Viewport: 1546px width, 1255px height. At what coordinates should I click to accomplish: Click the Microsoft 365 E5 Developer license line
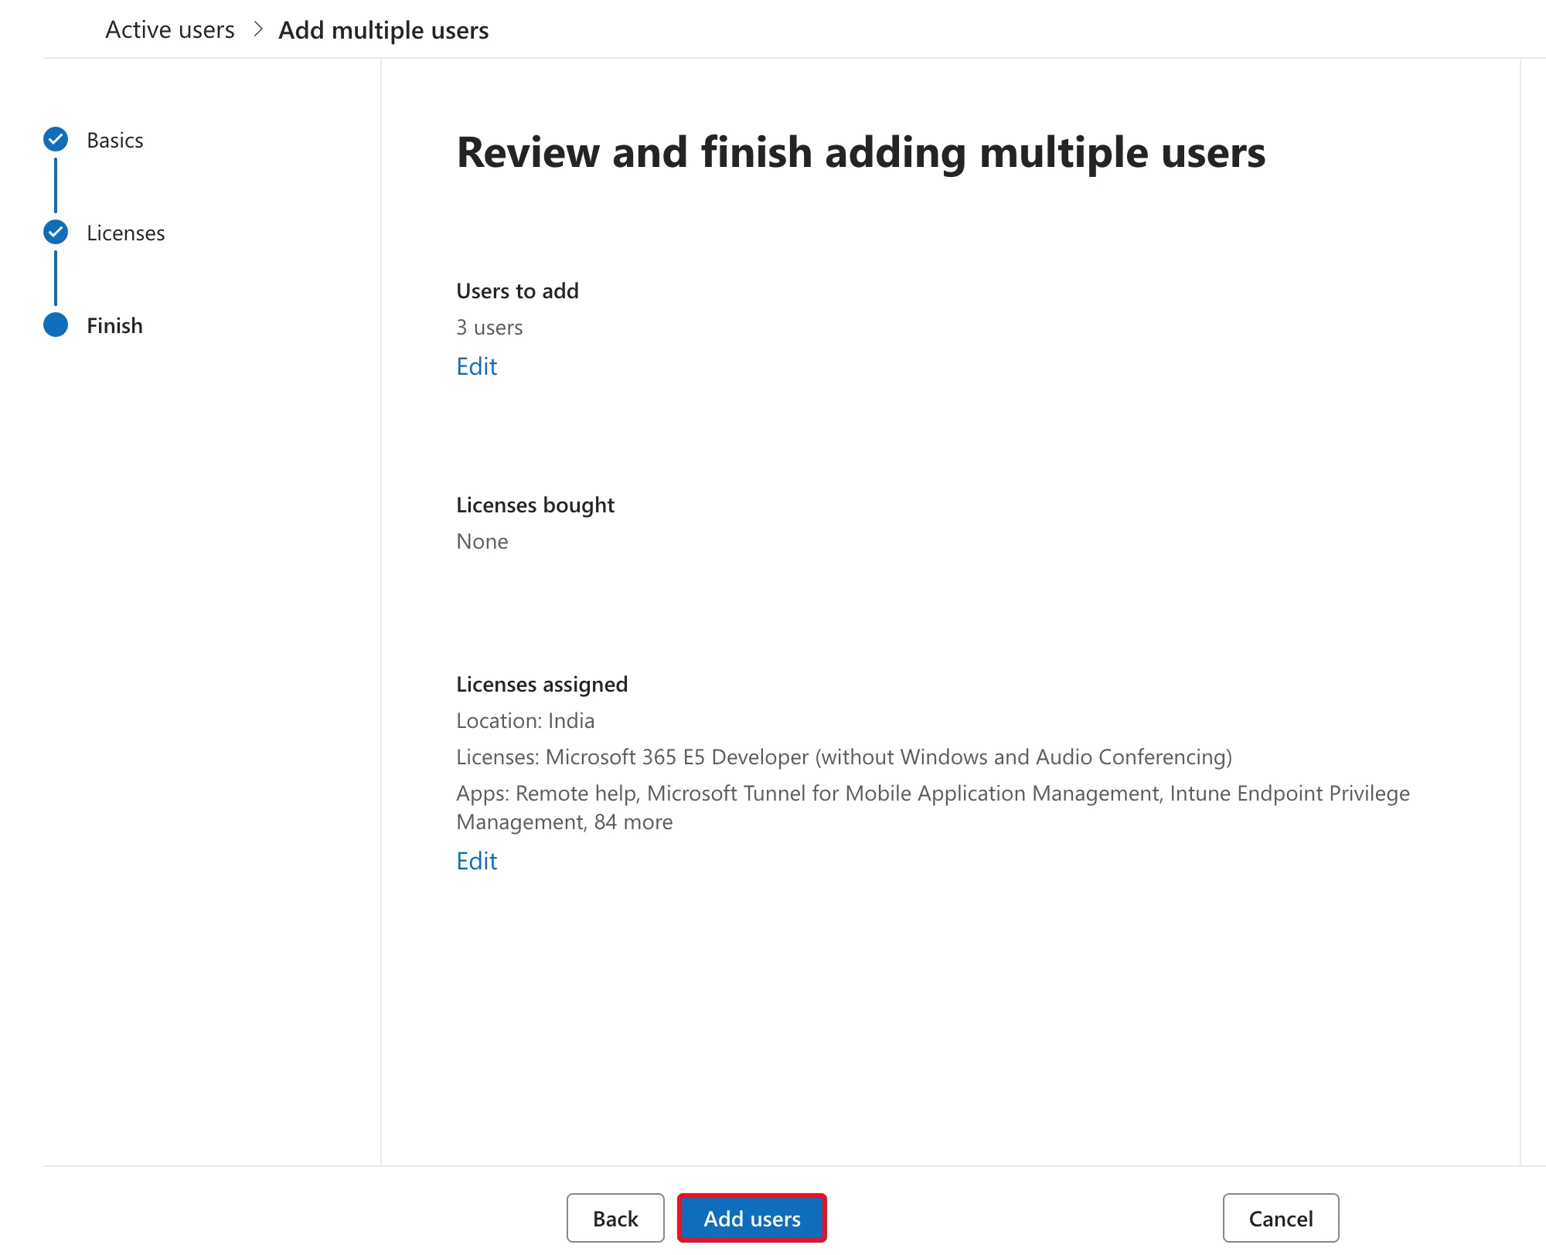[844, 757]
